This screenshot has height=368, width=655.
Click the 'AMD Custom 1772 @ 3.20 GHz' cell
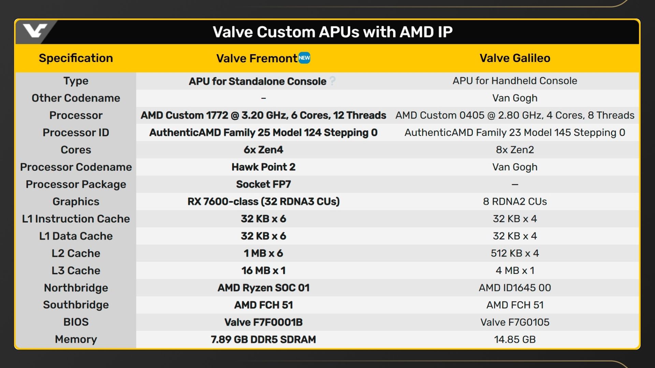click(x=263, y=116)
